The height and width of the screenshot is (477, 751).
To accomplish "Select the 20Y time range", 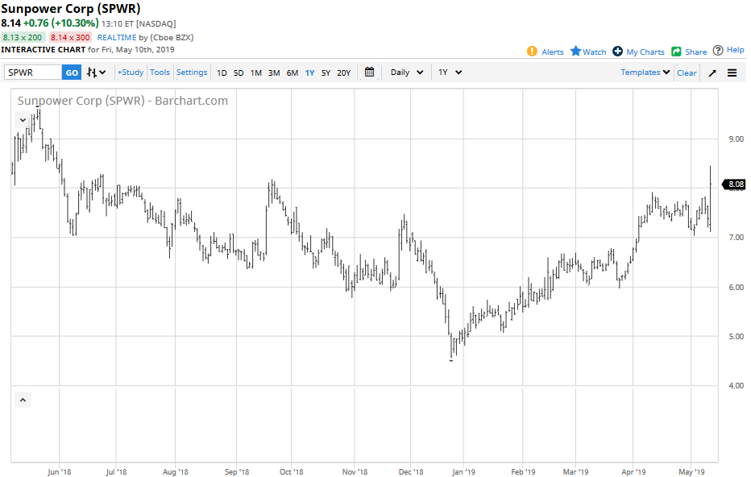I will click(x=344, y=73).
